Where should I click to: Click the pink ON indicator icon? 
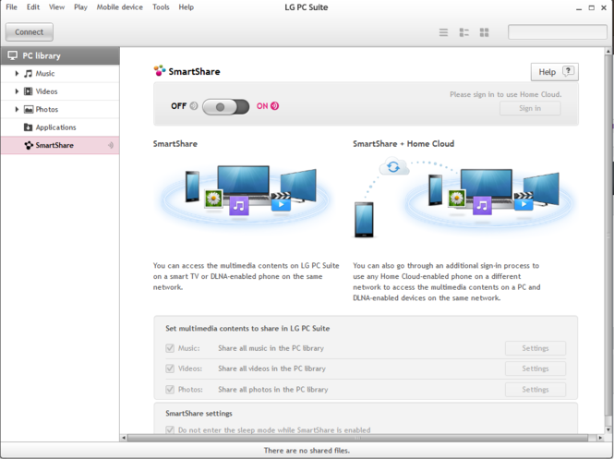[x=275, y=106]
